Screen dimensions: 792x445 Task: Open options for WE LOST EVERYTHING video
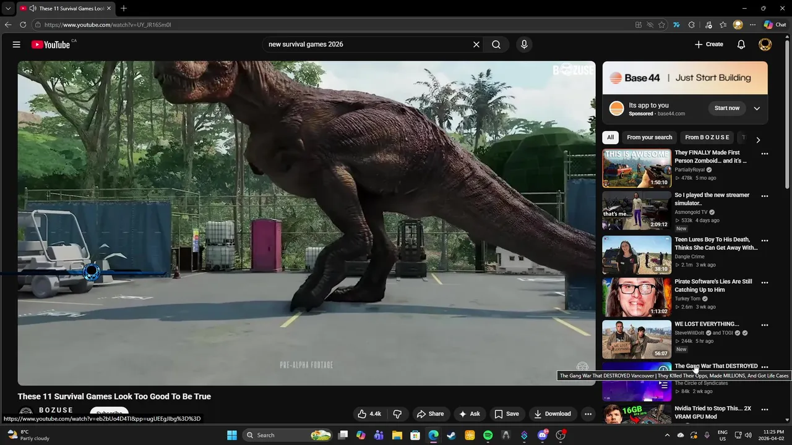click(765, 324)
